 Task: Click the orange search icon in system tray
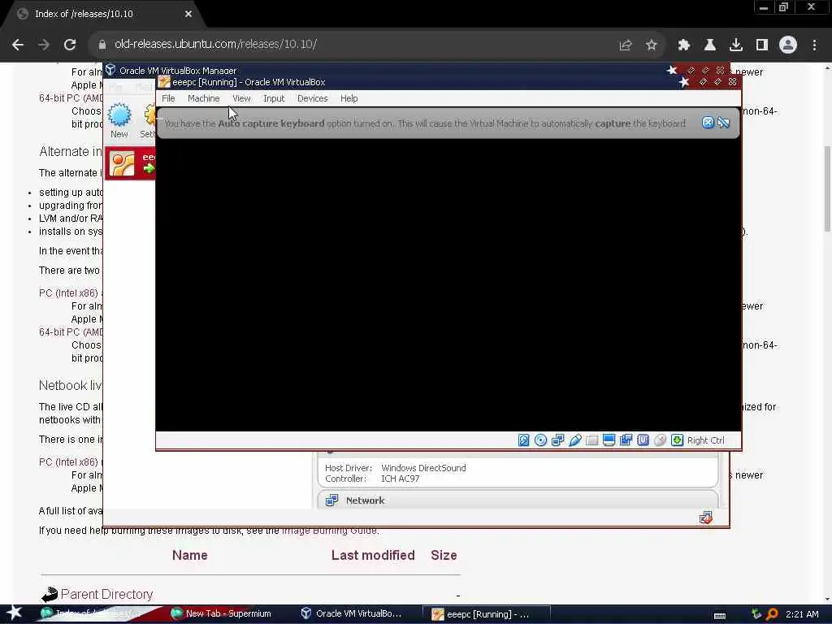click(772, 614)
